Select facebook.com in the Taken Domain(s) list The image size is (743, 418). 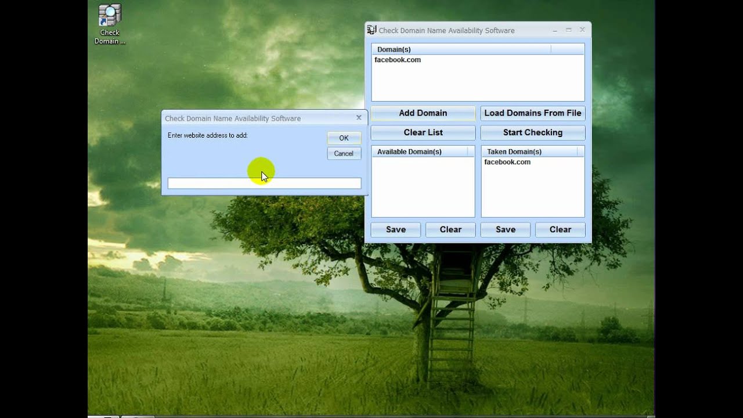(507, 162)
